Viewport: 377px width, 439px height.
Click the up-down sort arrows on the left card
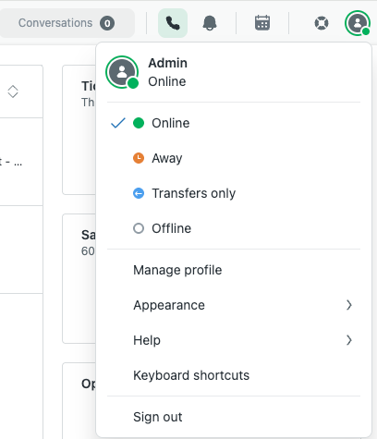coord(13,91)
